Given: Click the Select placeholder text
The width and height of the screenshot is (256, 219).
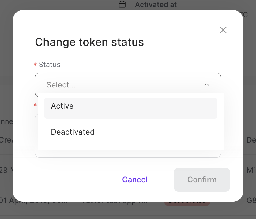Looking at the screenshot, I should (x=61, y=85).
